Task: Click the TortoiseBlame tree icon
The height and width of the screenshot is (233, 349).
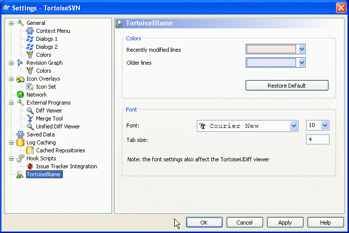Action: (x=20, y=175)
